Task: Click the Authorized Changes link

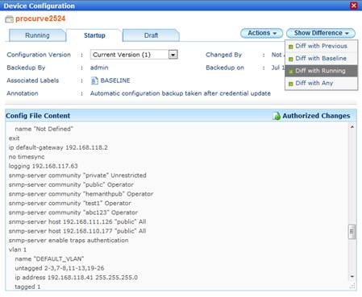Action: coord(316,116)
